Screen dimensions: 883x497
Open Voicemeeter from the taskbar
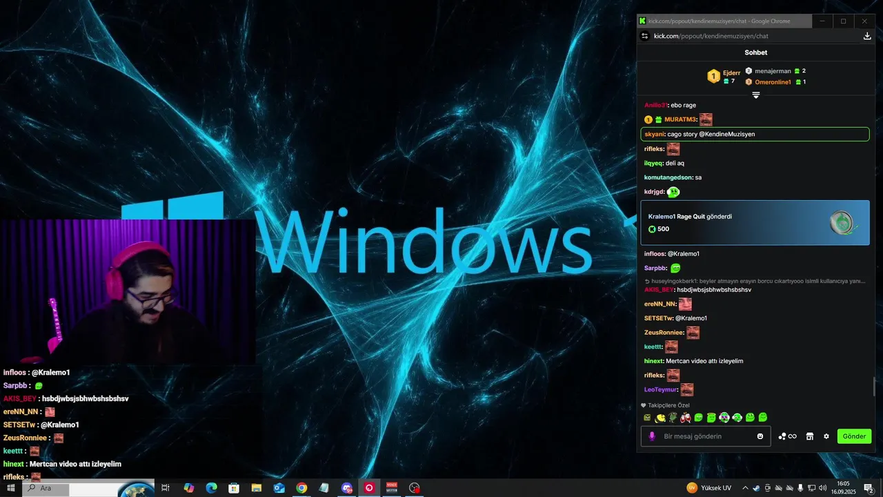point(392,488)
